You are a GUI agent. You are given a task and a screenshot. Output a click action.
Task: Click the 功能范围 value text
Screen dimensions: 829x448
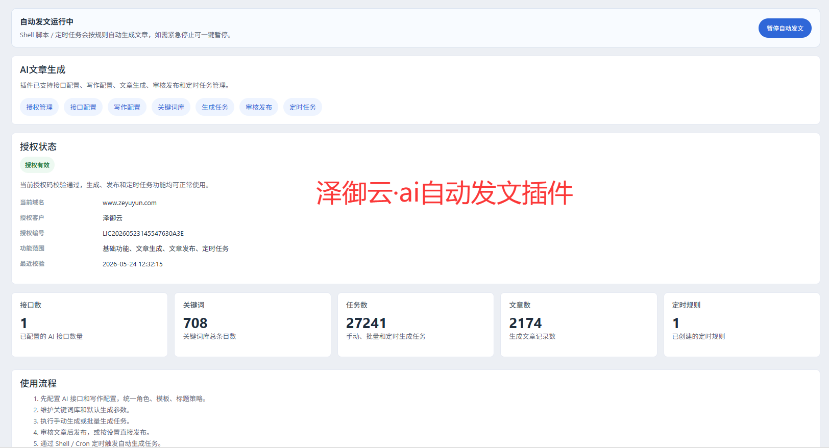point(165,249)
